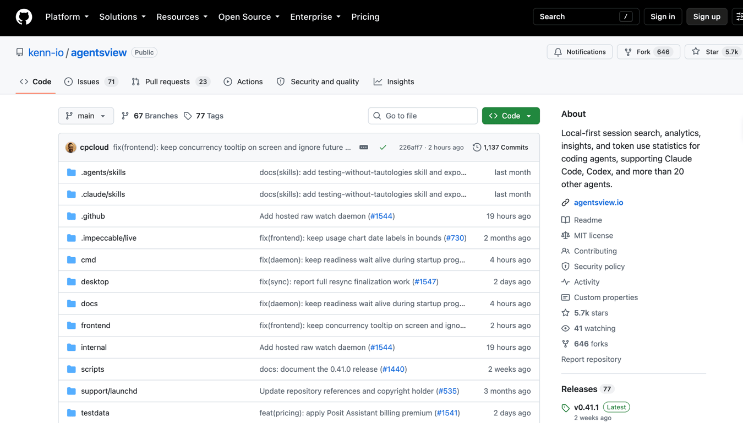Open Security and quality tab

tap(318, 82)
